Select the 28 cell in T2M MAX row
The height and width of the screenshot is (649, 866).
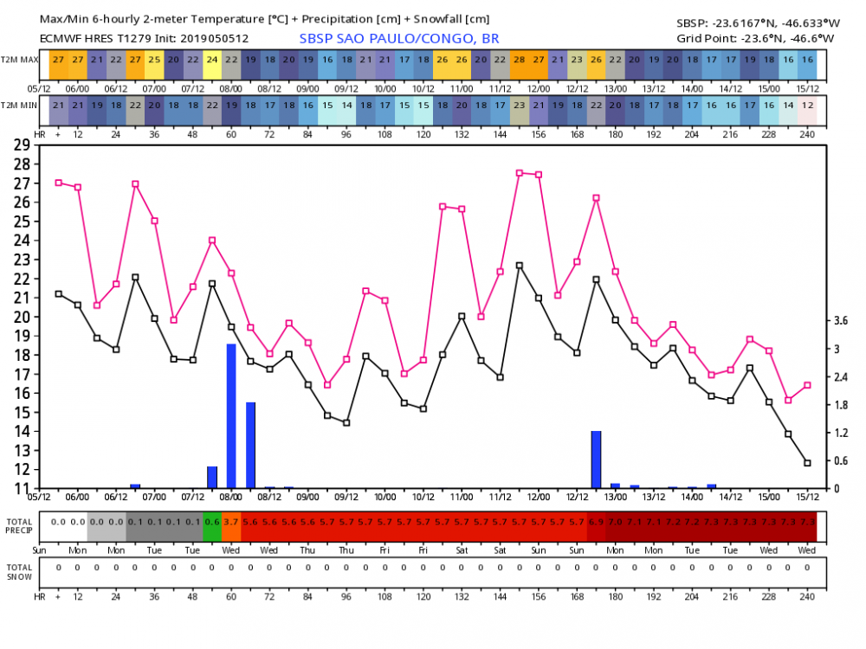pos(519,59)
